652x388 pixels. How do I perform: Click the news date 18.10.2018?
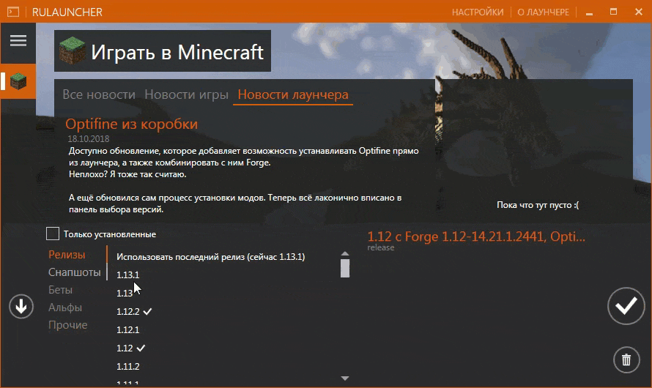(89, 139)
